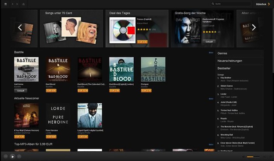The image size is (274, 161).
Task: Buy Bad Blood Extended Cut for EUR 12,99
Action: [83, 91]
